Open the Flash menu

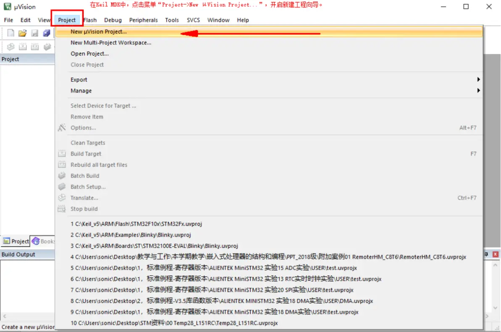coord(90,20)
